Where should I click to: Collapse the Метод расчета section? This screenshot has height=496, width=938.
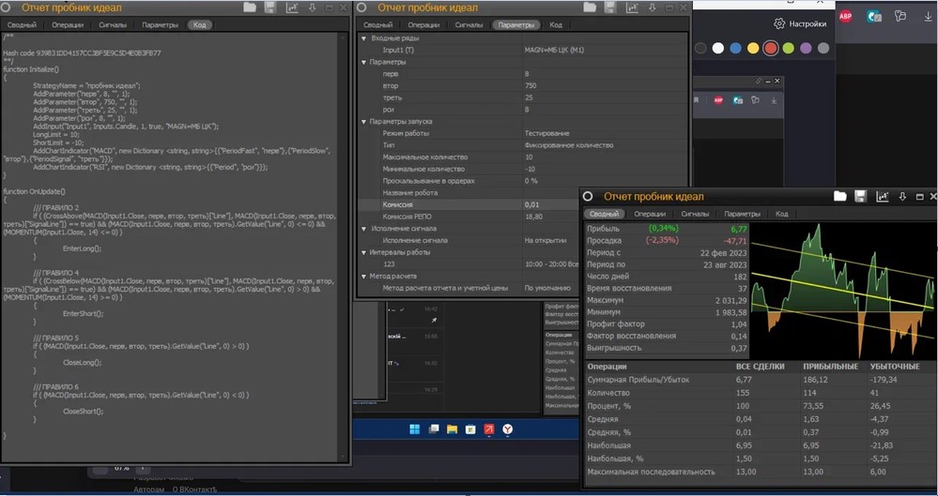[x=365, y=276]
